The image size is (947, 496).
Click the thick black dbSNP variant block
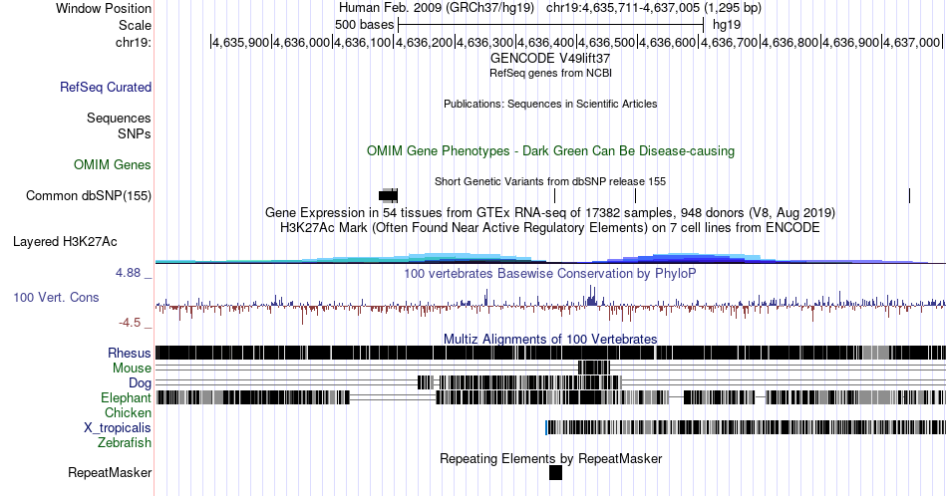pos(389,195)
